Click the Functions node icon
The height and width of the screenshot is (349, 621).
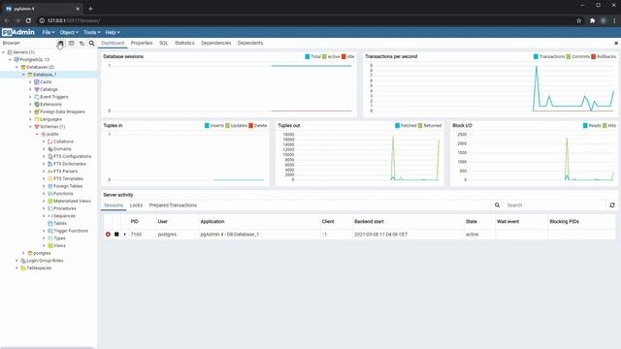click(49, 194)
